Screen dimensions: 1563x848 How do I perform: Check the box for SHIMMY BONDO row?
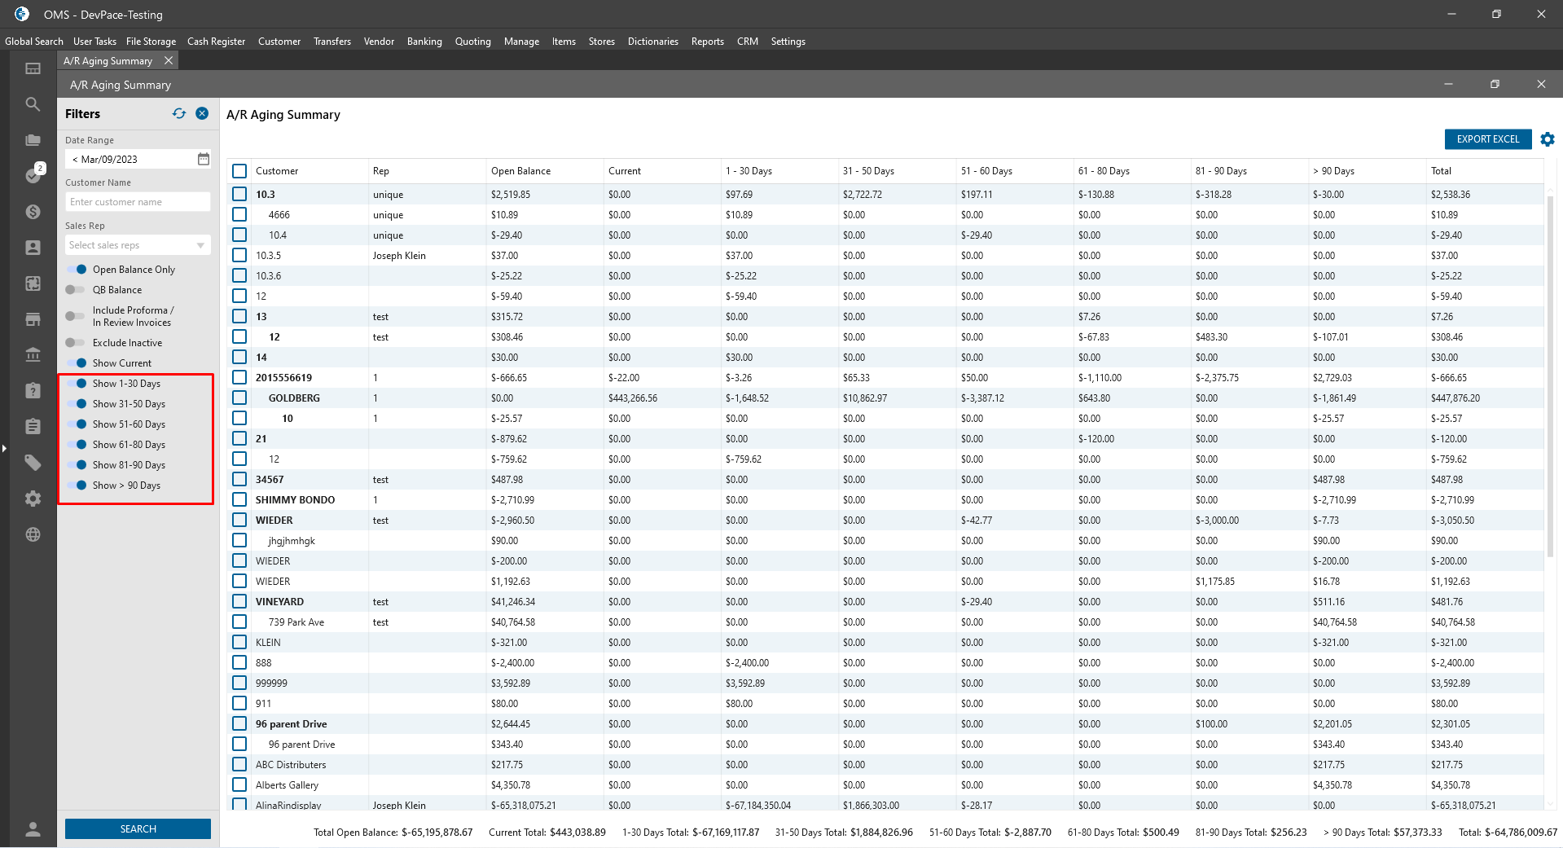(239, 499)
